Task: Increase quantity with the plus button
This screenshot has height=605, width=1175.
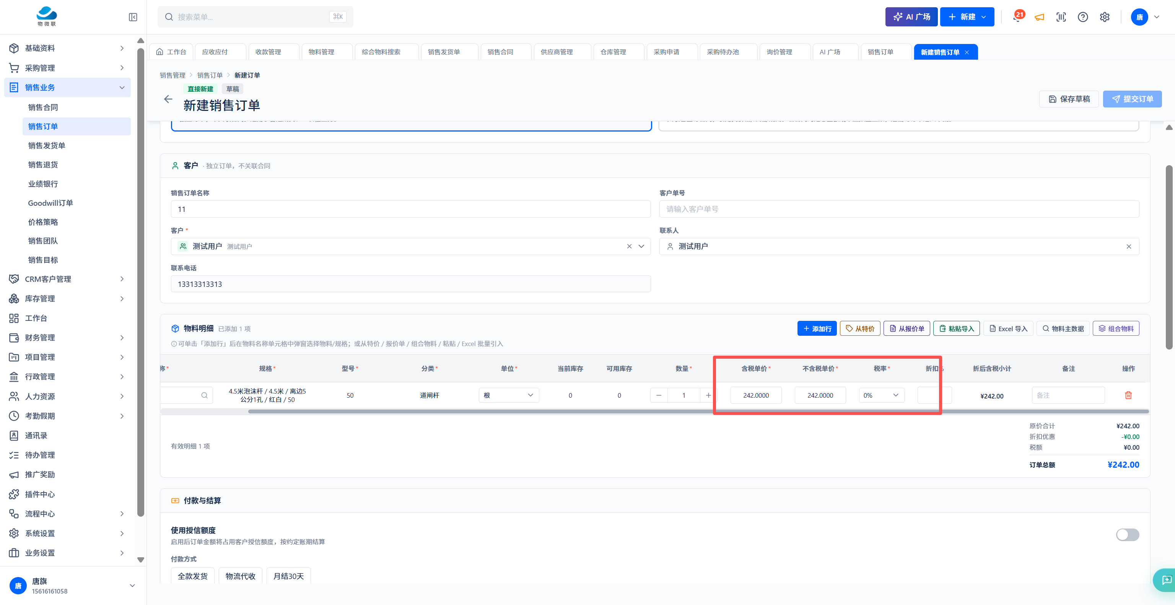Action: click(x=708, y=395)
